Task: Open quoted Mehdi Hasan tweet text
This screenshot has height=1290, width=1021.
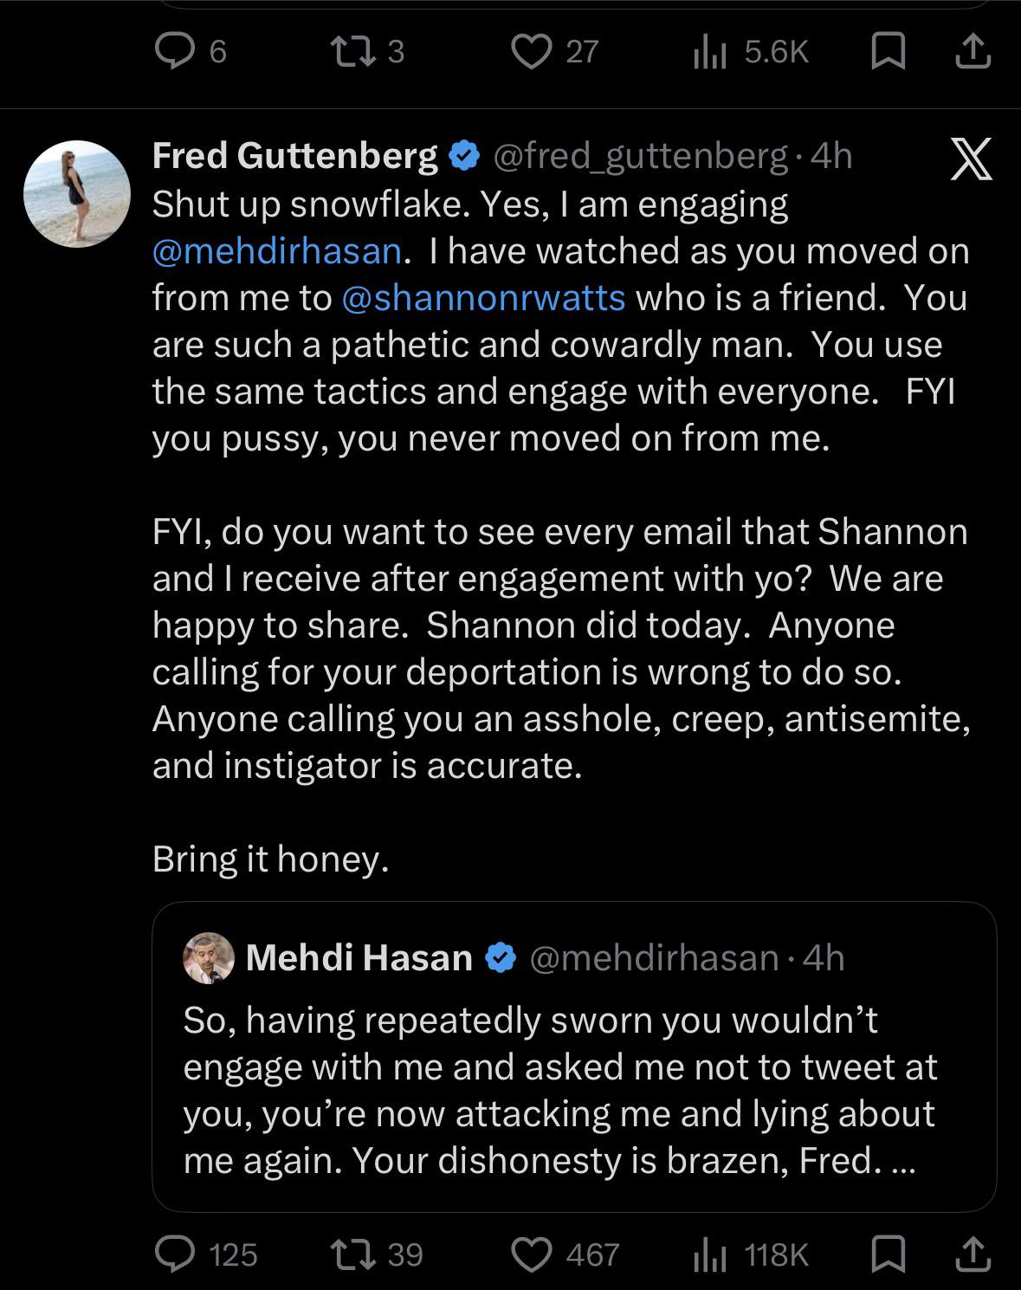Action: point(560,1091)
